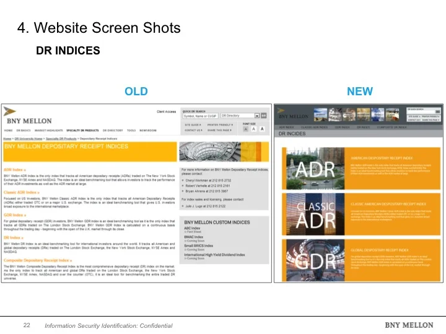Screen dimensions: 446x334
Task: Click the new site DR quick search field
Action: 421,111
